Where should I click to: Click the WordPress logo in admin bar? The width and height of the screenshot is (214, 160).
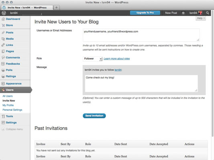tap(4, 13)
